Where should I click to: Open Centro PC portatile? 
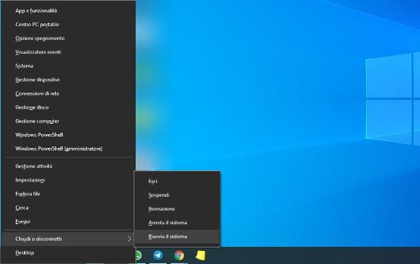(x=68, y=25)
